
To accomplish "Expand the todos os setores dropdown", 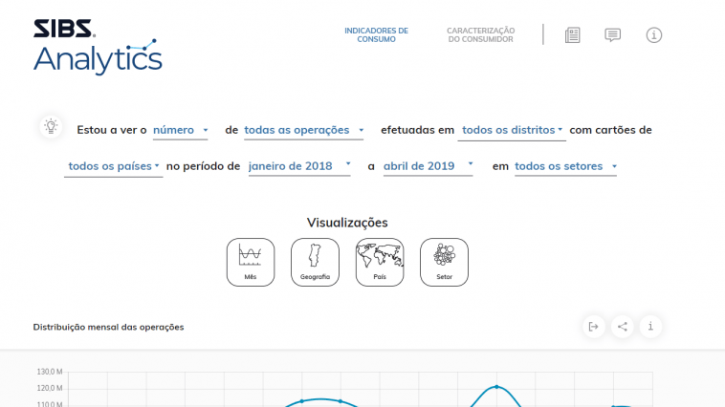I will click(x=565, y=166).
